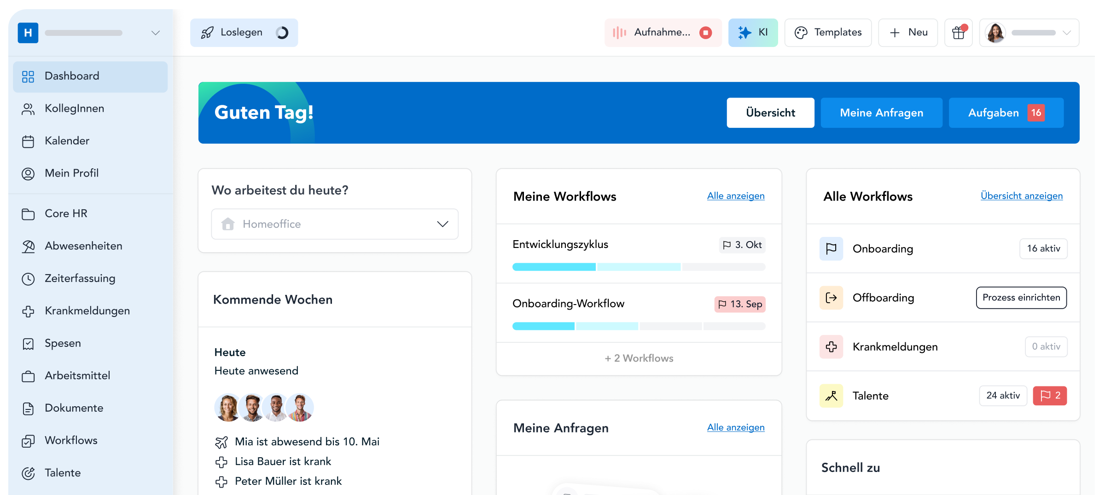
Task: Click the Übersicht anzeigen link
Action: (1022, 196)
